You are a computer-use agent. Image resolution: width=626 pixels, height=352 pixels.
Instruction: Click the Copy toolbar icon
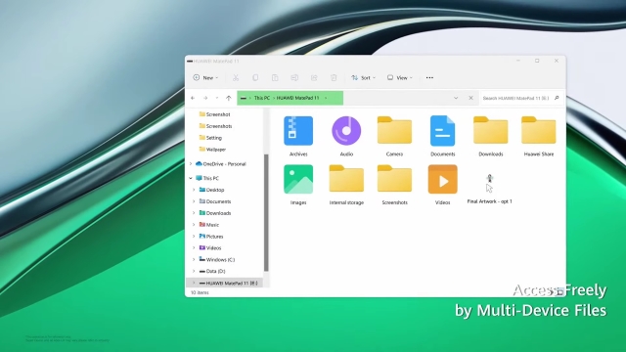click(x=255, y=78)
